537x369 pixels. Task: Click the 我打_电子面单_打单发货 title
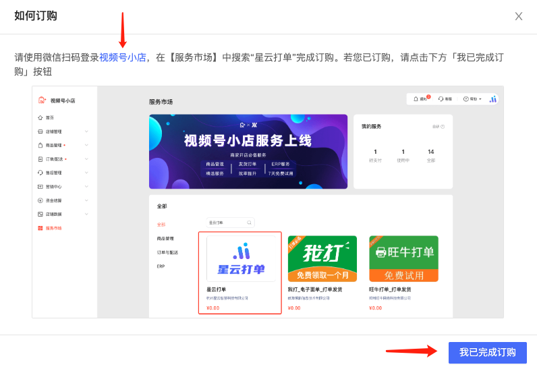pyautogui.click(x=315, y=289)
